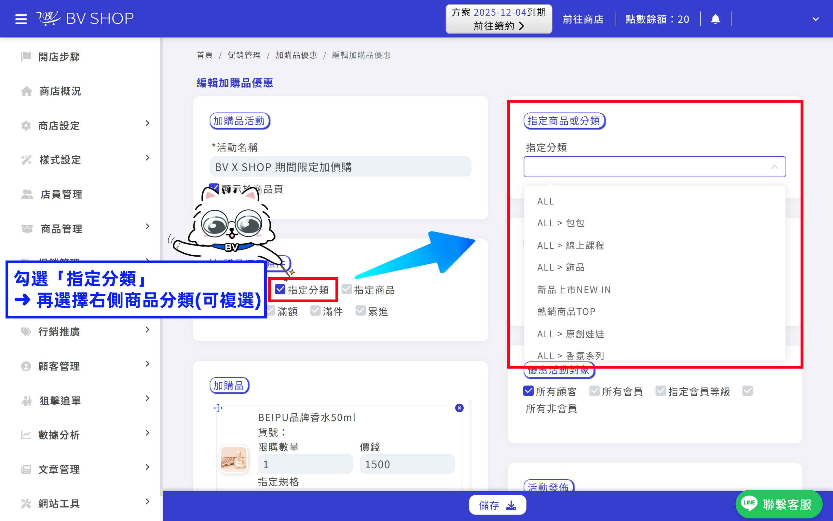The width and height of the screenshot is (833, 521).
Task: Click the tools icon beside 網站工具
Action: (26, 503)
